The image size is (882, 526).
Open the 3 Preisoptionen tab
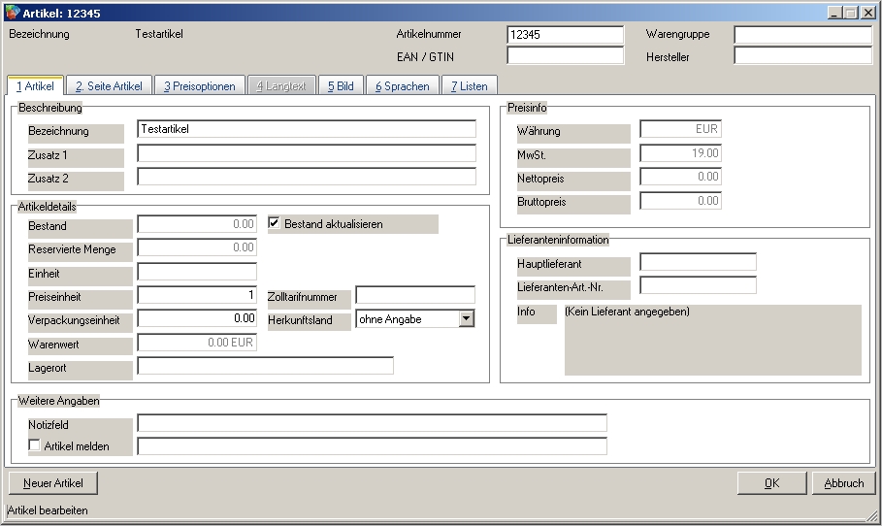pyautogui.click(x=199, y=86)
